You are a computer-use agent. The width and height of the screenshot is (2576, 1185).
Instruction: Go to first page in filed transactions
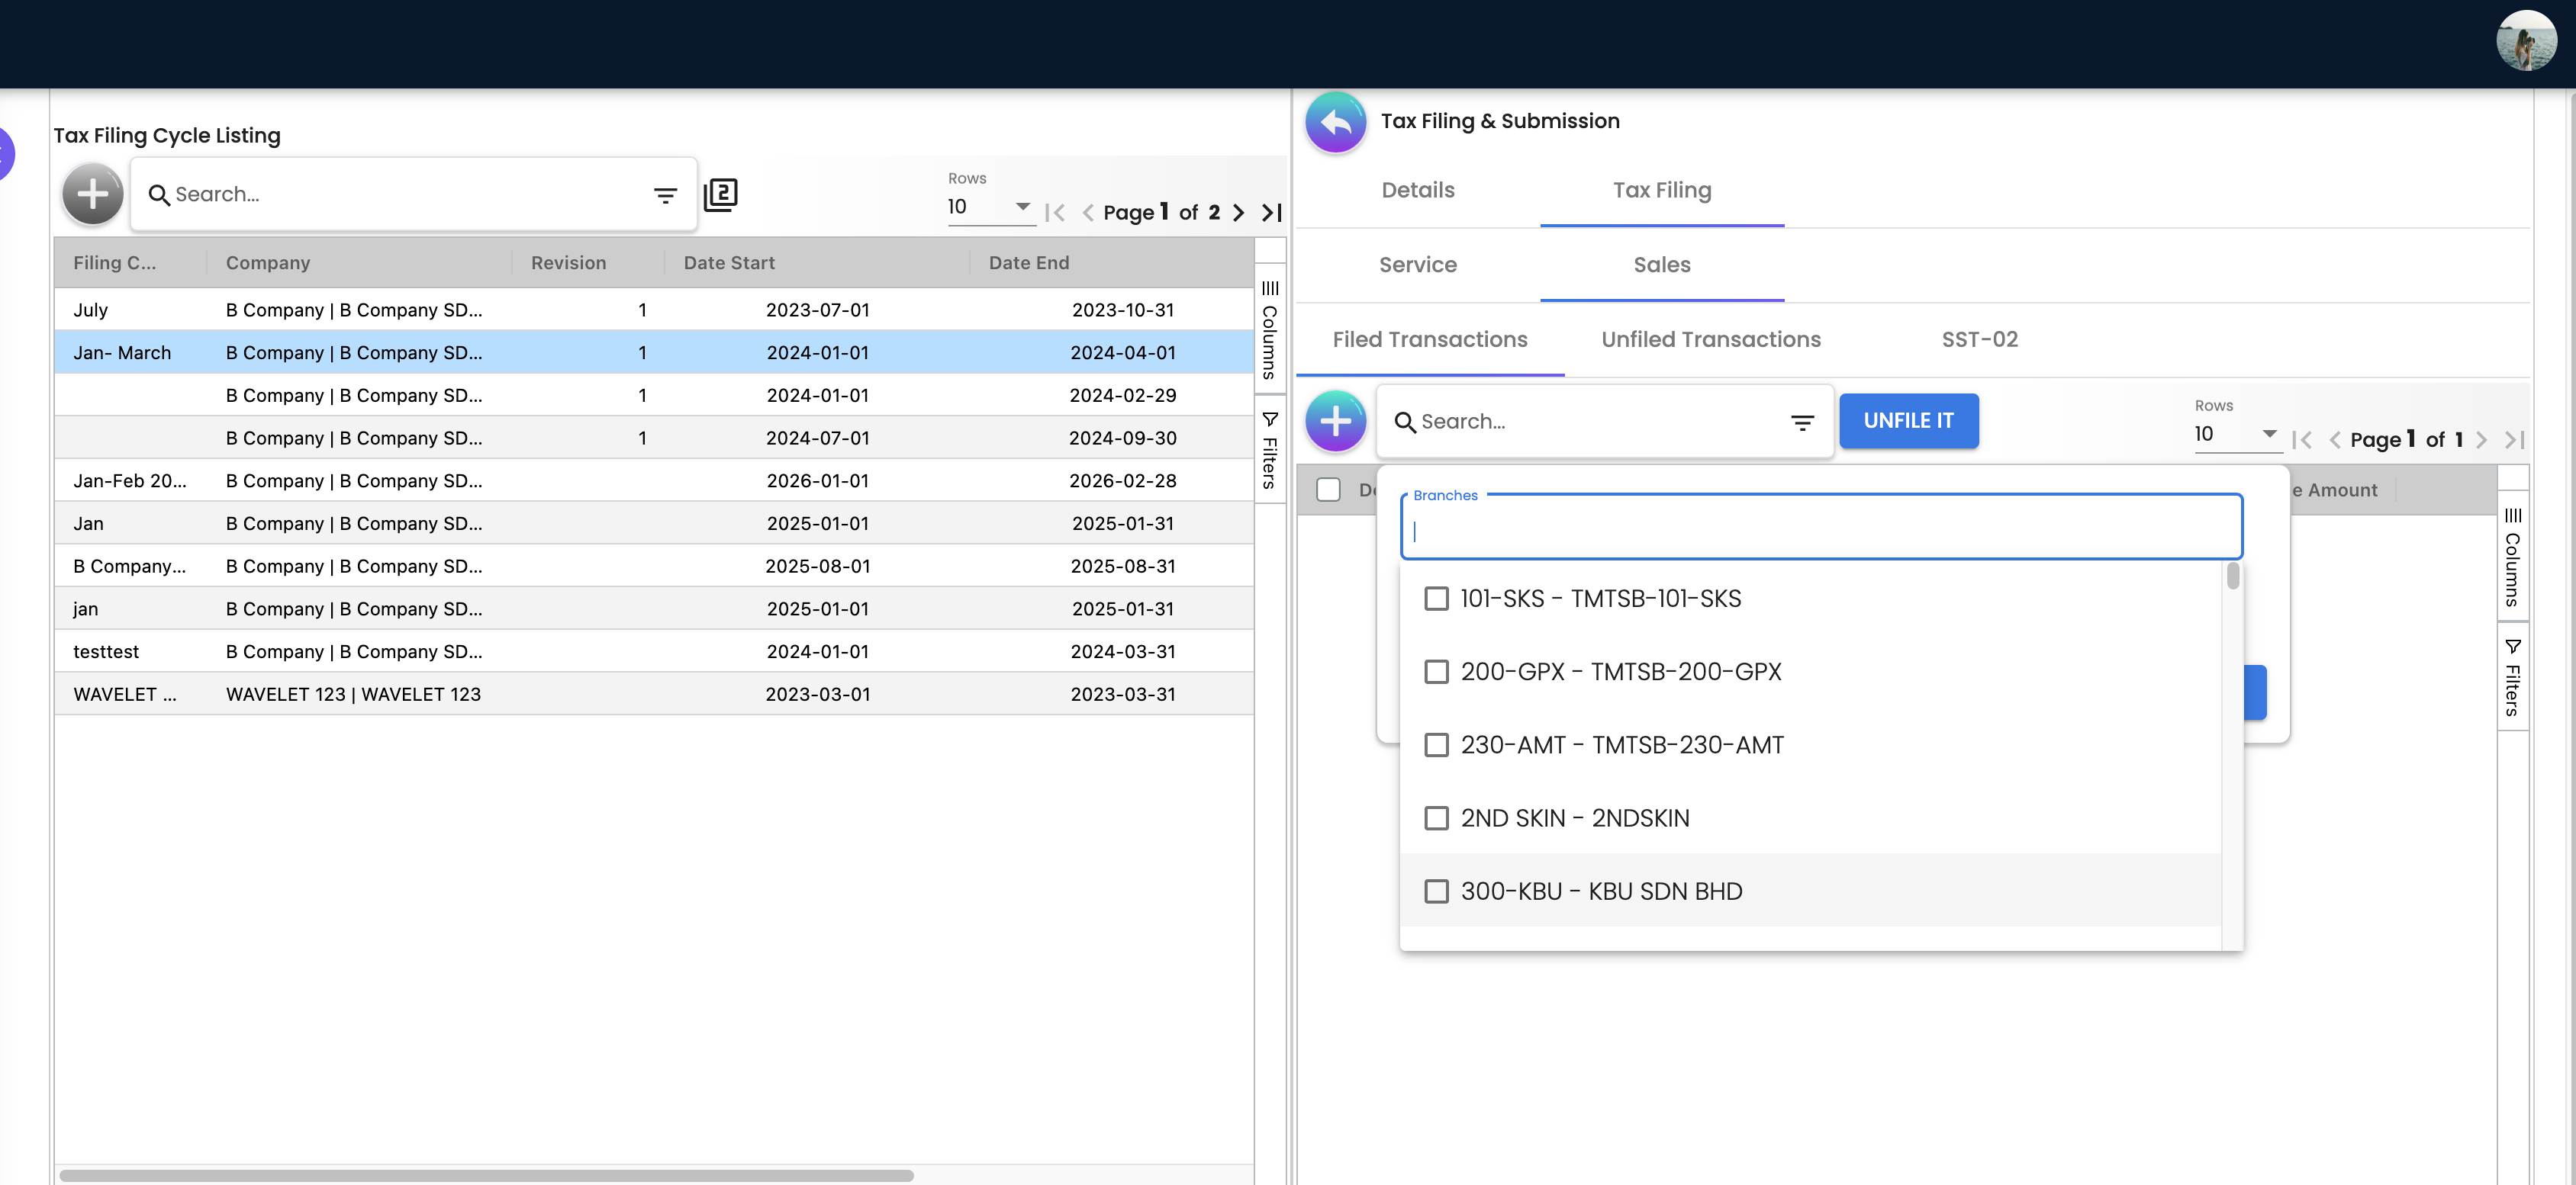pyautogui.click(x=2302, y=440)
